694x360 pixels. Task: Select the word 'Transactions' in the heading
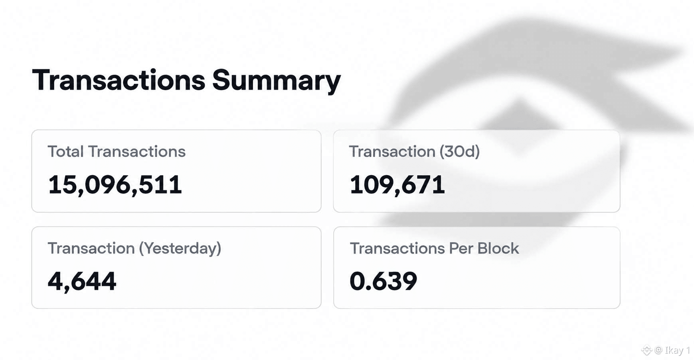point(119,80)
